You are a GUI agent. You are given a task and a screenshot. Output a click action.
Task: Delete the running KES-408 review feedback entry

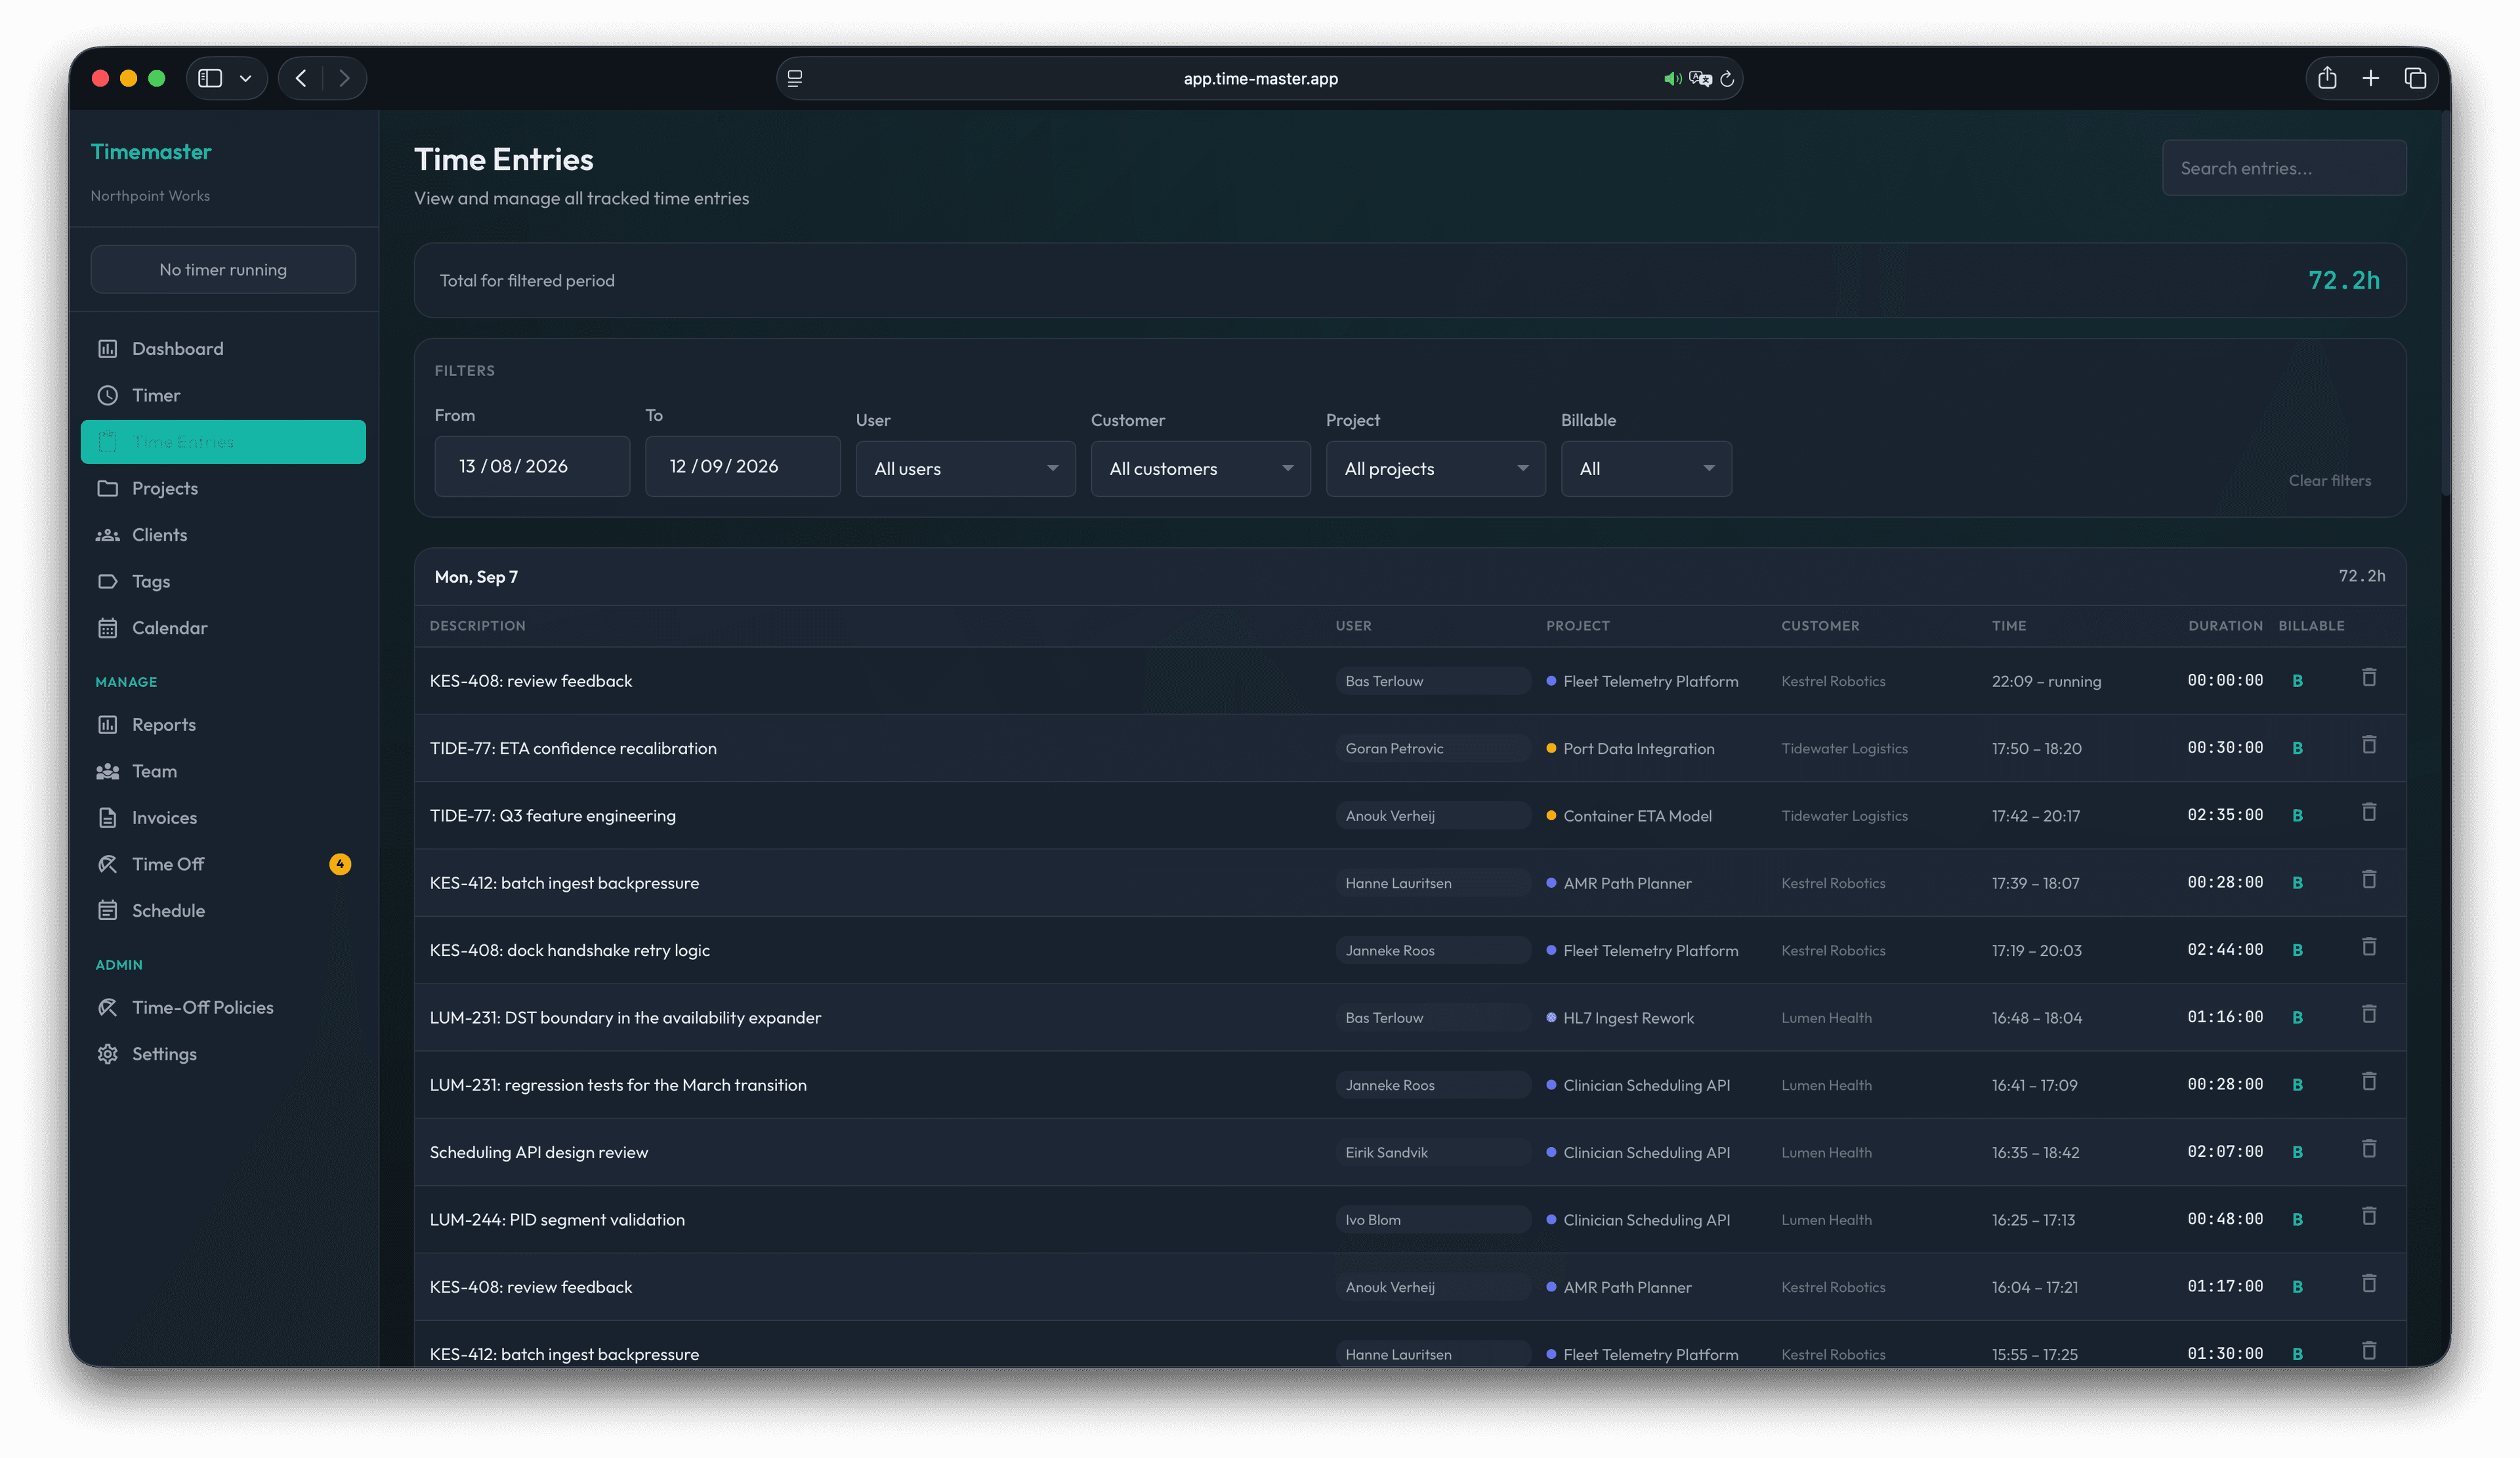coord(2368,679)
